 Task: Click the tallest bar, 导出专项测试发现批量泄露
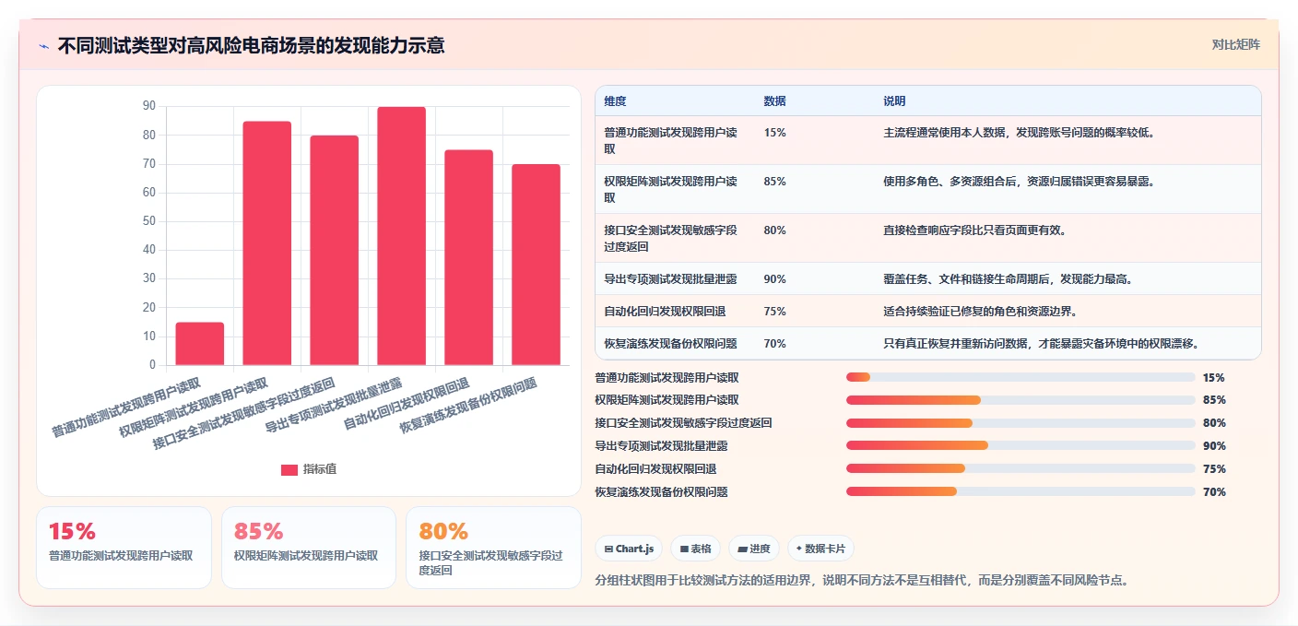(x=401, y=236)
